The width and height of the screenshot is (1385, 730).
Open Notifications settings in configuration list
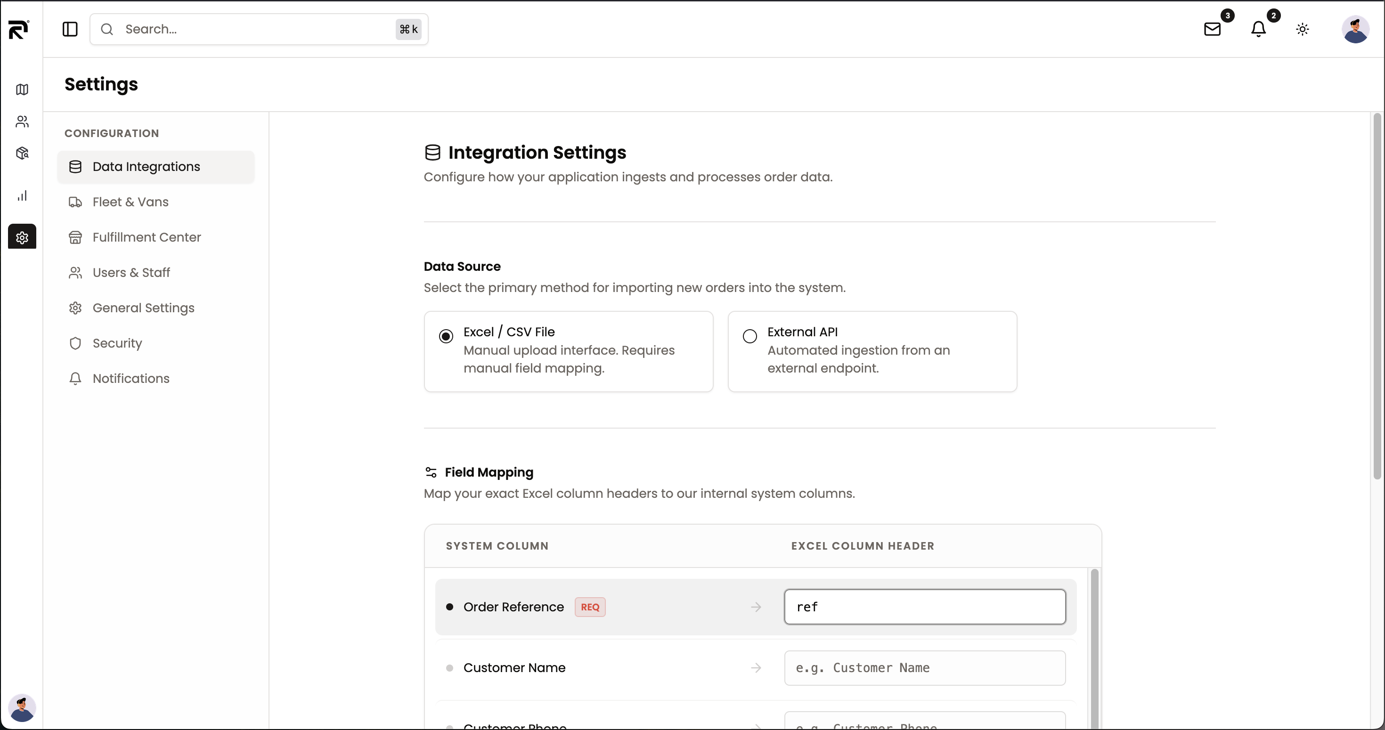(155, 379)
